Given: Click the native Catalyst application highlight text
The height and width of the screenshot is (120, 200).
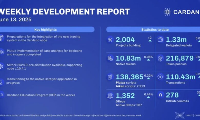Looking at the screenshot, I should [42, 81].
